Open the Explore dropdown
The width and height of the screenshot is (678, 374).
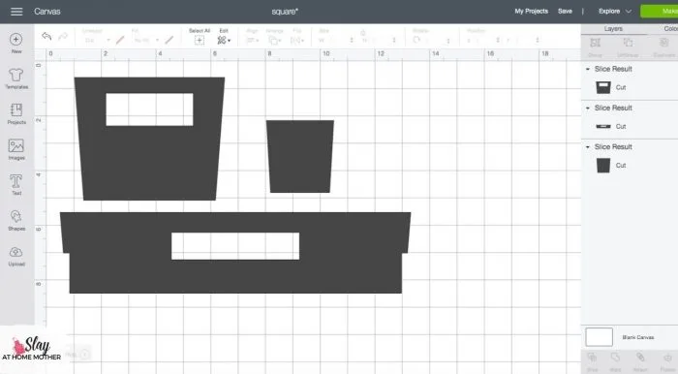614,12
